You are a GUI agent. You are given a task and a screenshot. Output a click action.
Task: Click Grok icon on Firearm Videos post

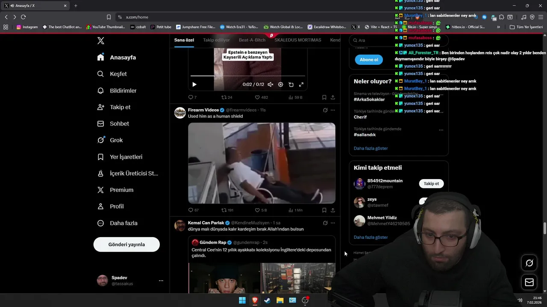pyautogui.click(x=325, y=110)
